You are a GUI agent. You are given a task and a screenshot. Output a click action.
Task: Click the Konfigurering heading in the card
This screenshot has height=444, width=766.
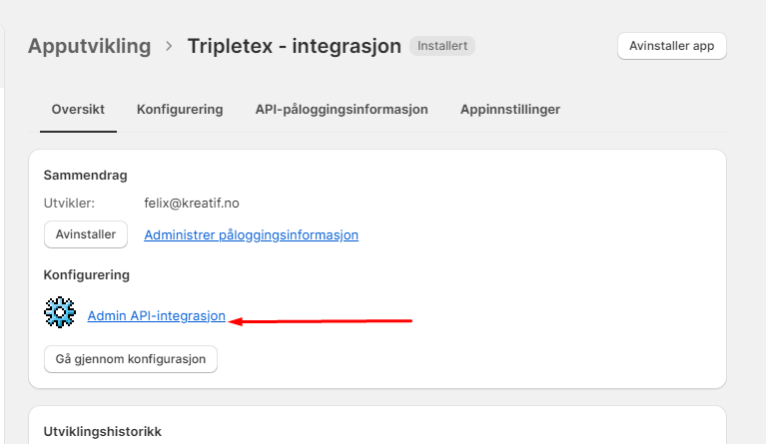[87, 274]
